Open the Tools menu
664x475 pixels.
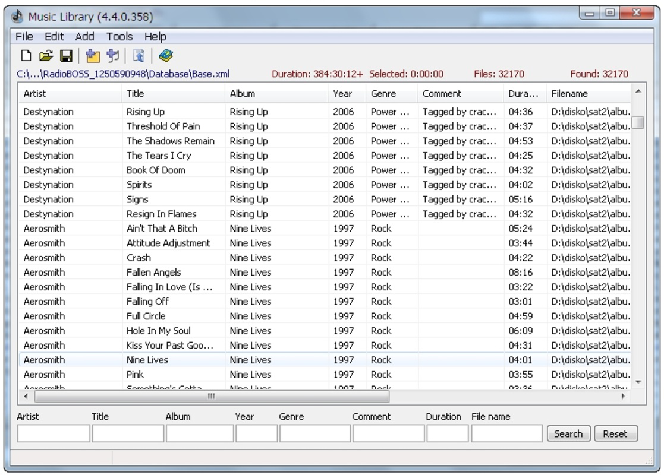[118, 37]
